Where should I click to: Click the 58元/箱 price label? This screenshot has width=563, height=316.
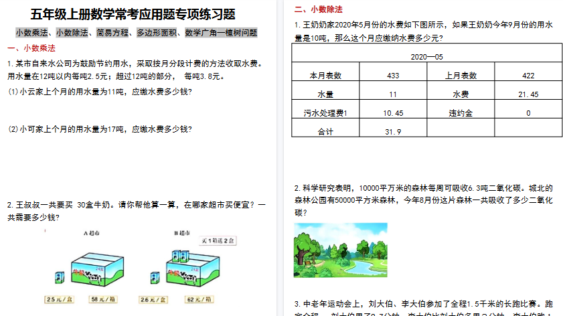click(x=103, y=299)
